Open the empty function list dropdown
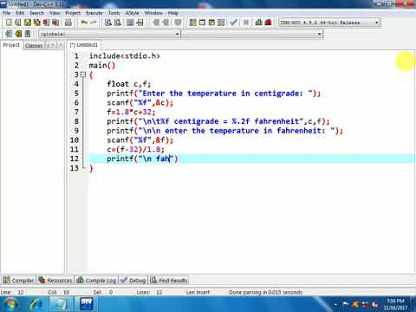This screenshot has height=312, width=416. [319, 34]
